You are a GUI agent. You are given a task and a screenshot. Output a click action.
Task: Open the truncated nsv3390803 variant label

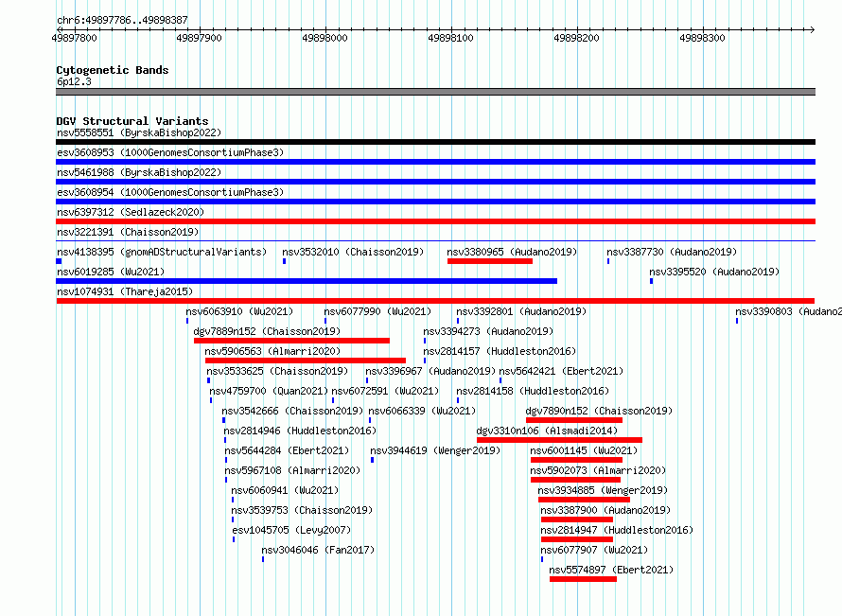tap(788, 311)
